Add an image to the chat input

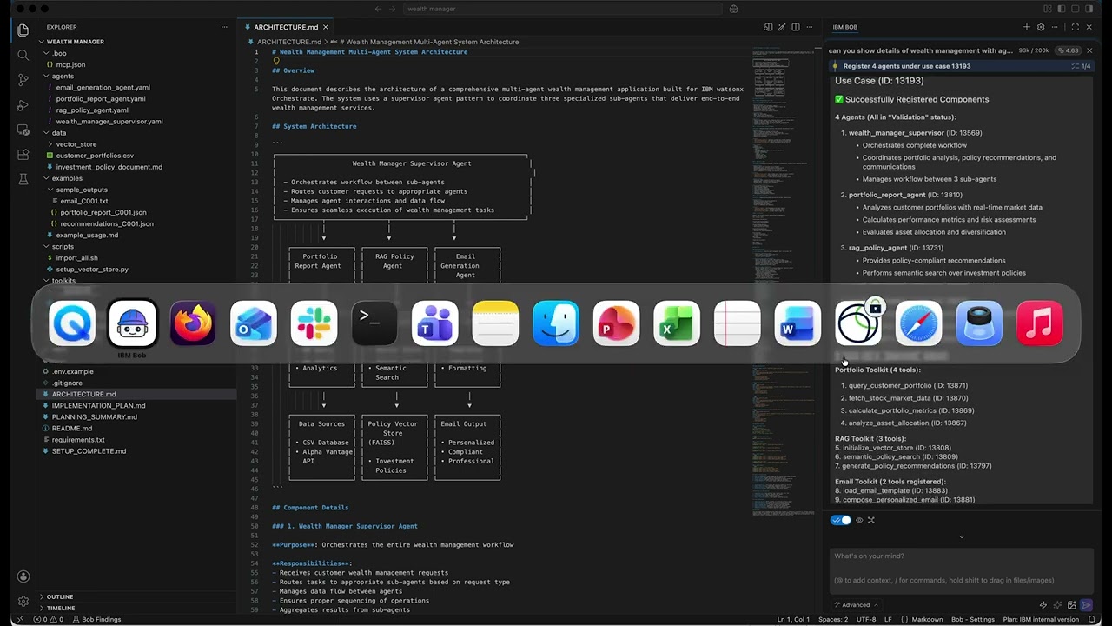[x=1072, y=605]
